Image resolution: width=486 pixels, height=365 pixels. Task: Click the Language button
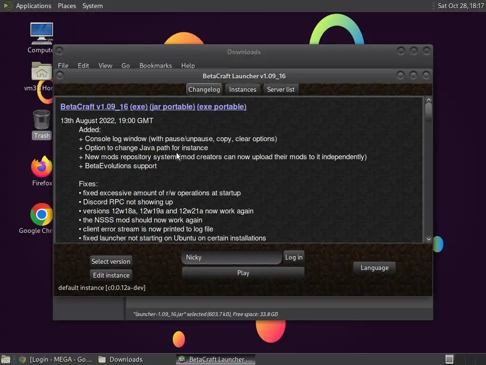point(374,268)
